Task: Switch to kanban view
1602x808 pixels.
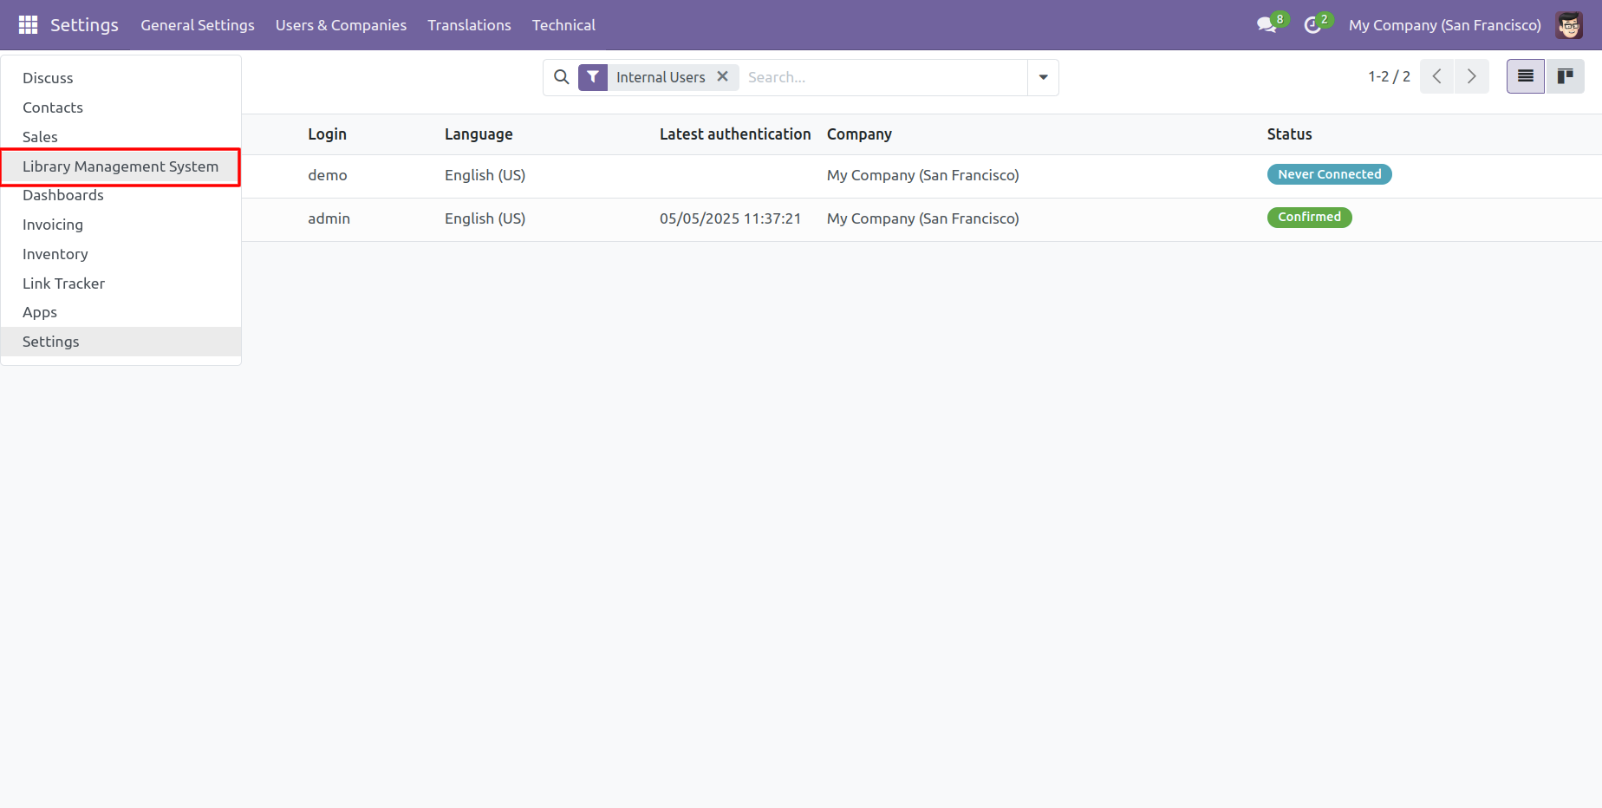Action: pos(1565,76)
